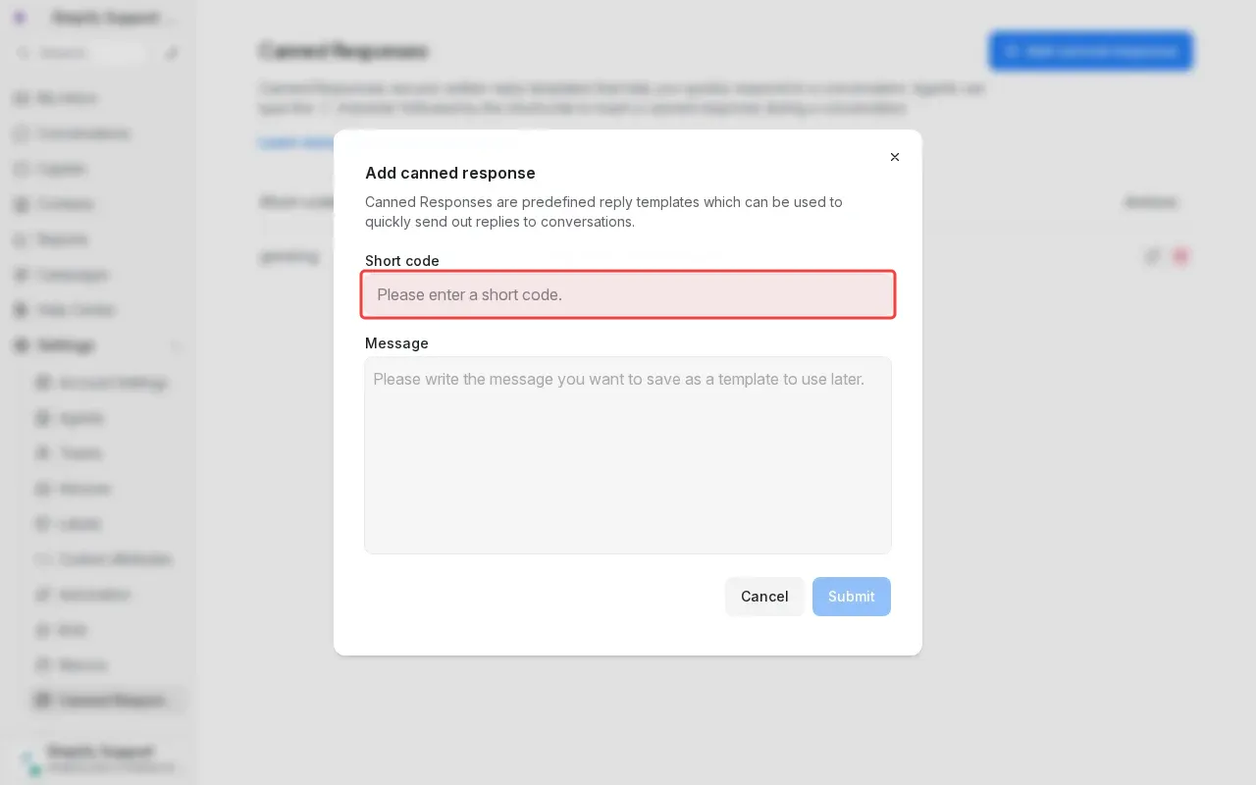The height and width of the screenshot is (785, 1256).
Task: Collapse the Settings section
Action: click(177, 345)
